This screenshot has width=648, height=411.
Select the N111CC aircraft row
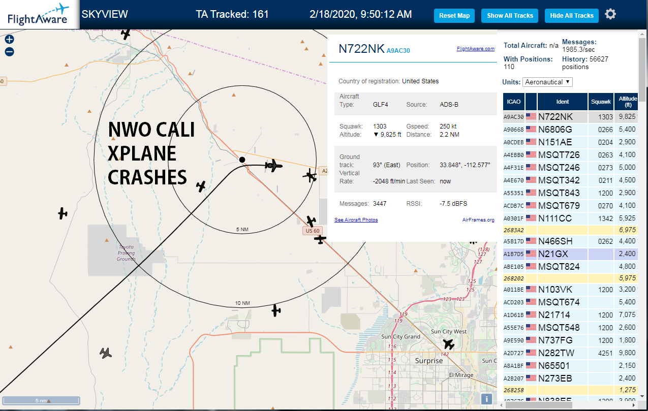[570, 218]
